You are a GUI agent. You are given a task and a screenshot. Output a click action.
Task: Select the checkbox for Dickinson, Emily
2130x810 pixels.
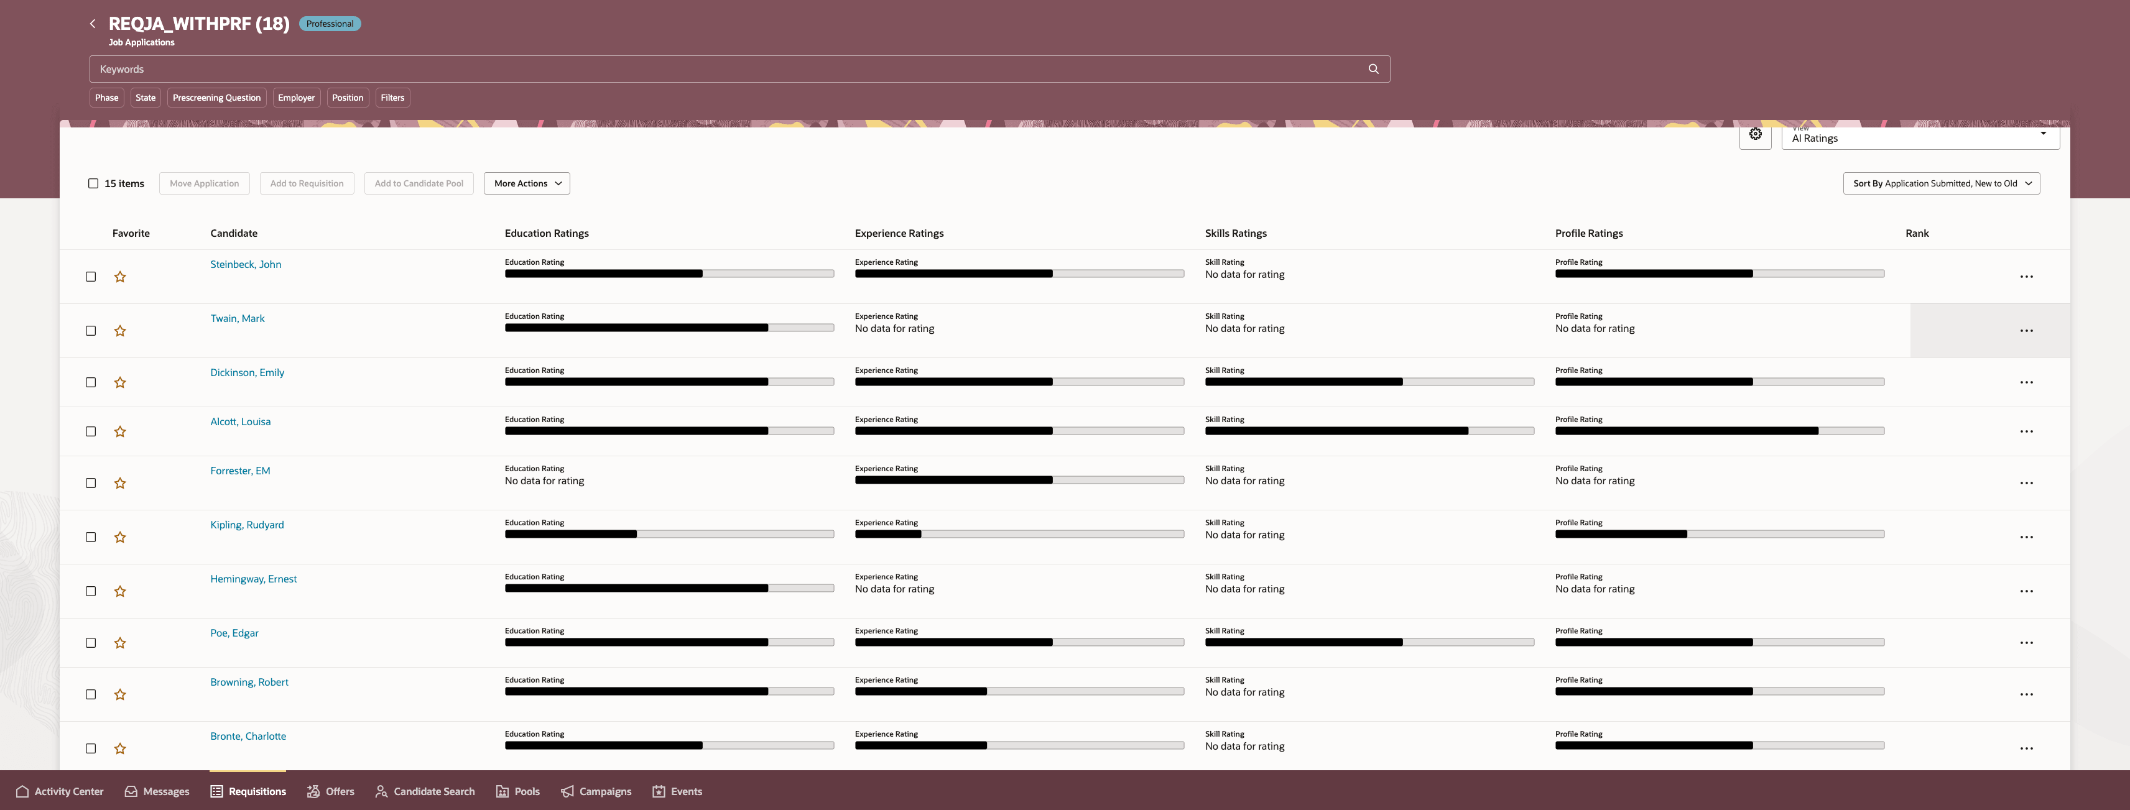(x=91, y=383)
